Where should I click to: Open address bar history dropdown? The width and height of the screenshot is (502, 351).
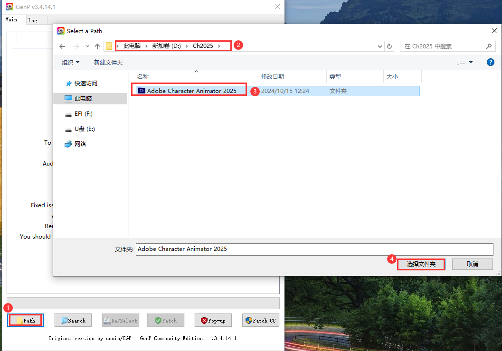[x=379, y=46]
